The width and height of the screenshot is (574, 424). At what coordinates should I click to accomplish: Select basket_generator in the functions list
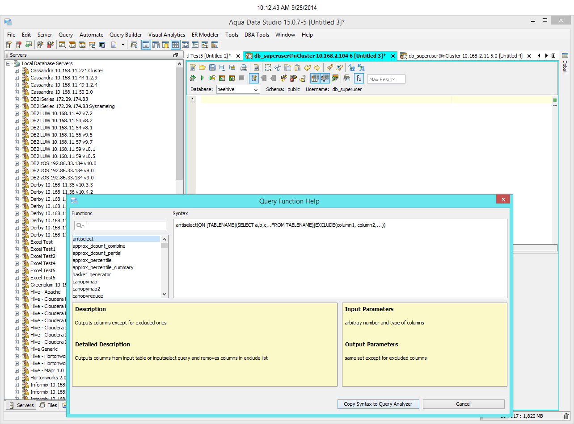(116, 274)
